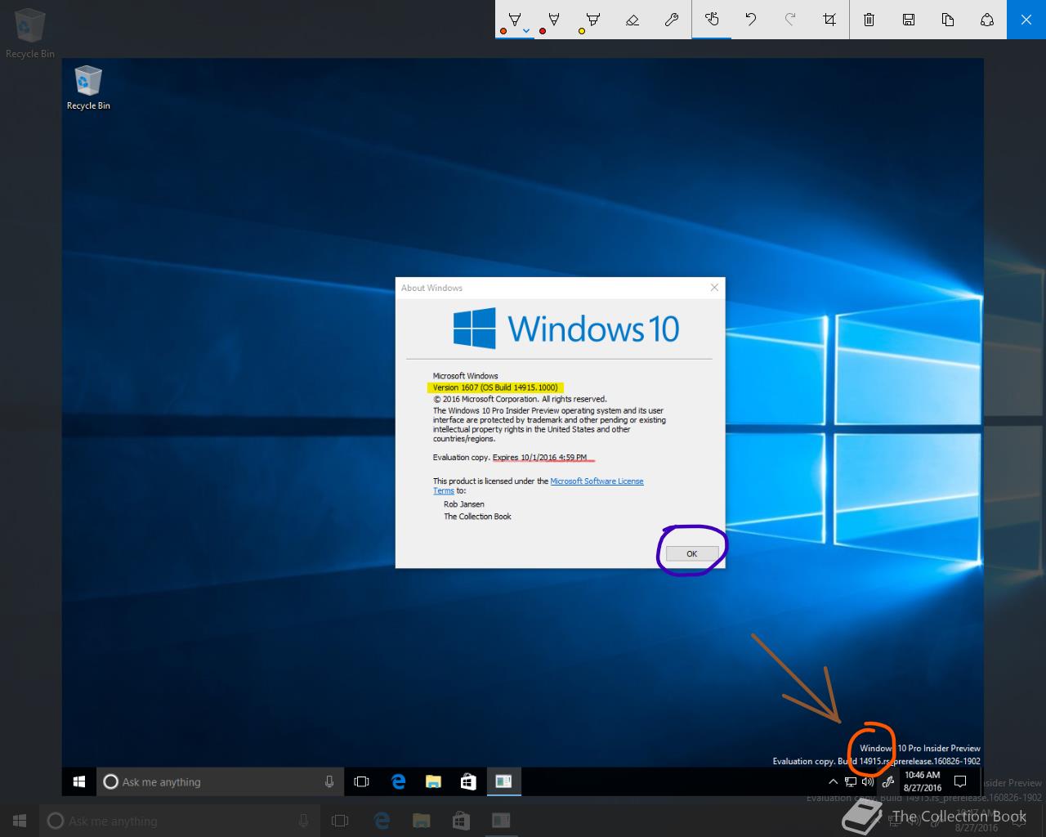This screenshot has height=837, width=1046.
Task: Save the sketch using floppy icon
Action: click(x=909, y=20)
